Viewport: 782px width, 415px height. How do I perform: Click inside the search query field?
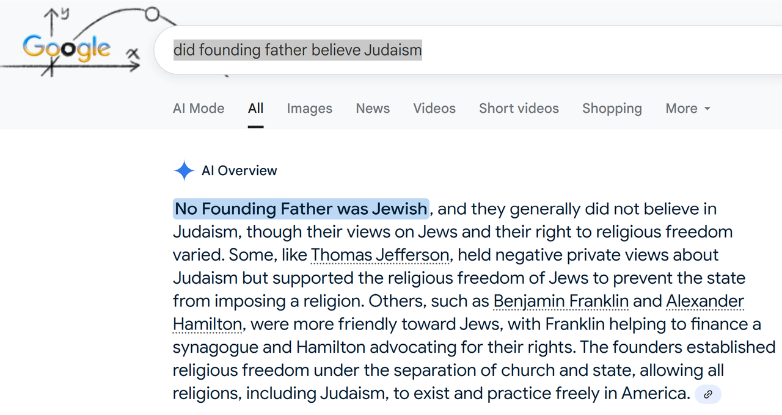(x=467, y=50)
